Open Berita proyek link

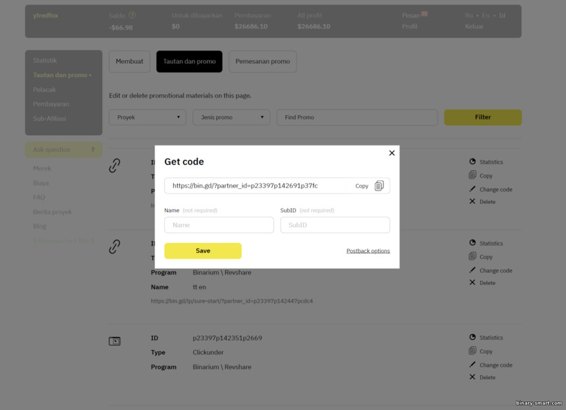pos(52,212)
